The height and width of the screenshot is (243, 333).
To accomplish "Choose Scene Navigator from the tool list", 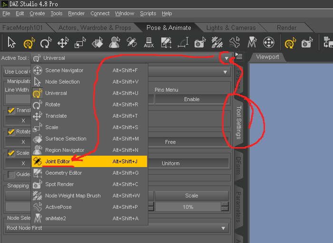I will tap(89, 70).
